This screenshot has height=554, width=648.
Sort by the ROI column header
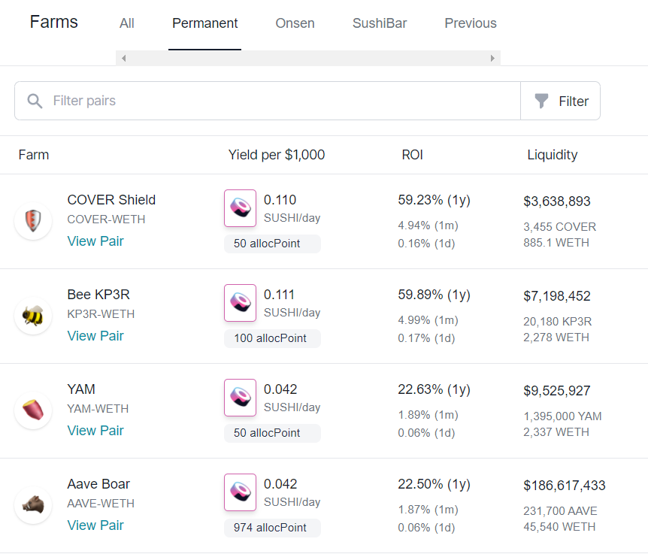pyautogui.click(x=413, y=155)
